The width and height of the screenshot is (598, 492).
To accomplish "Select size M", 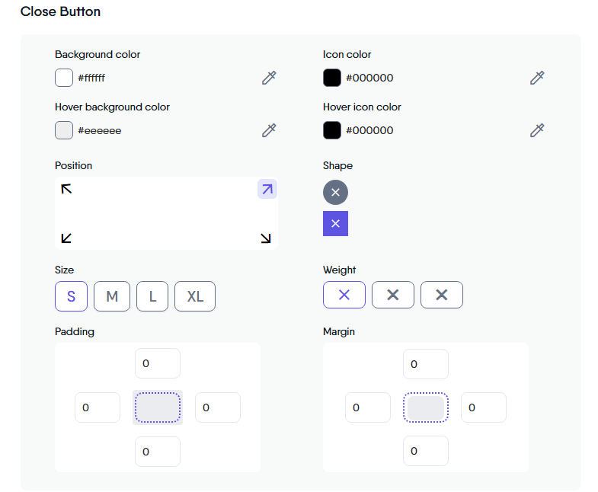I will [112, 296].
